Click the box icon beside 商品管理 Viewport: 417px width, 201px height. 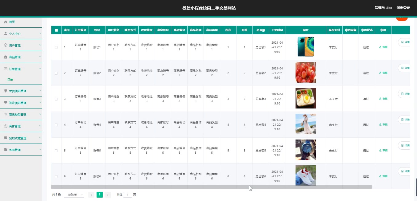pyautogui.click(x=5, y=57)
